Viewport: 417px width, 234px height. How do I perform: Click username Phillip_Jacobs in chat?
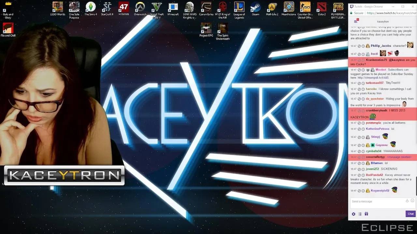click(381, 46)
